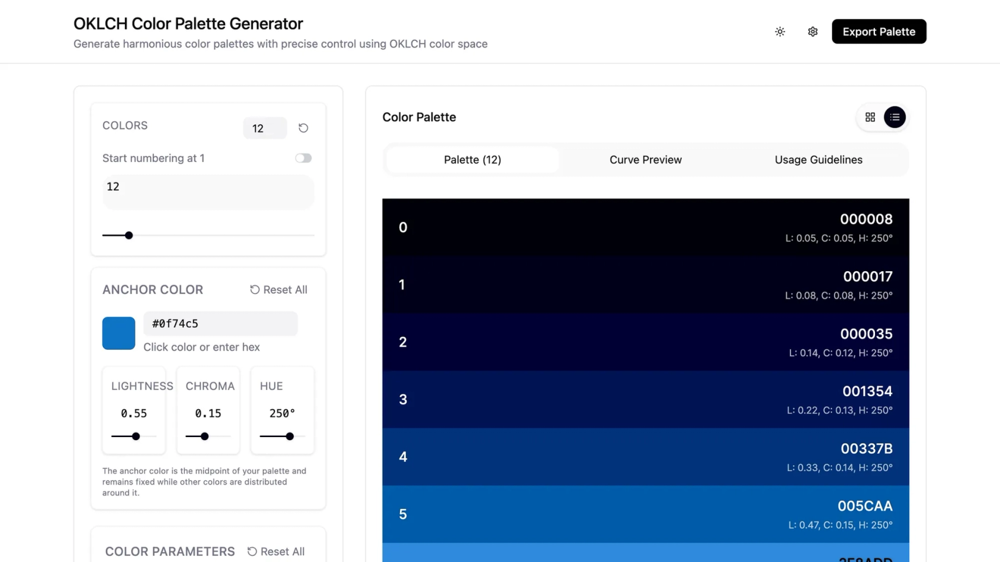Image resolution: width=1000 pixels, height=562 pixels.
Task: Click the colors count slider handle
Action: tap(129, 236)
